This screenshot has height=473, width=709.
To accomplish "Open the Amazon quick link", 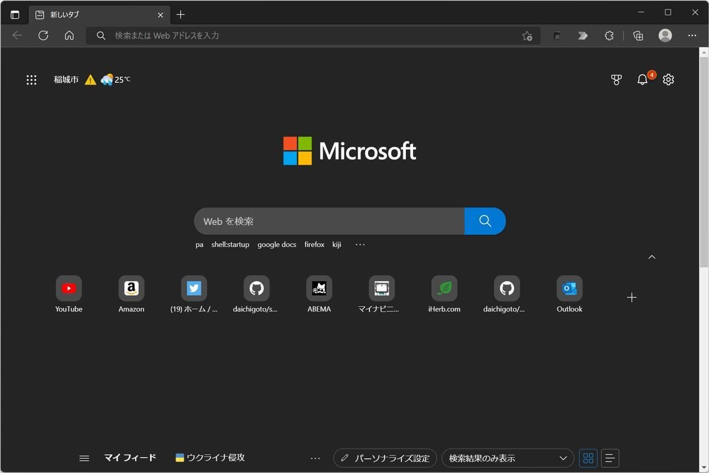I will 131,294.
